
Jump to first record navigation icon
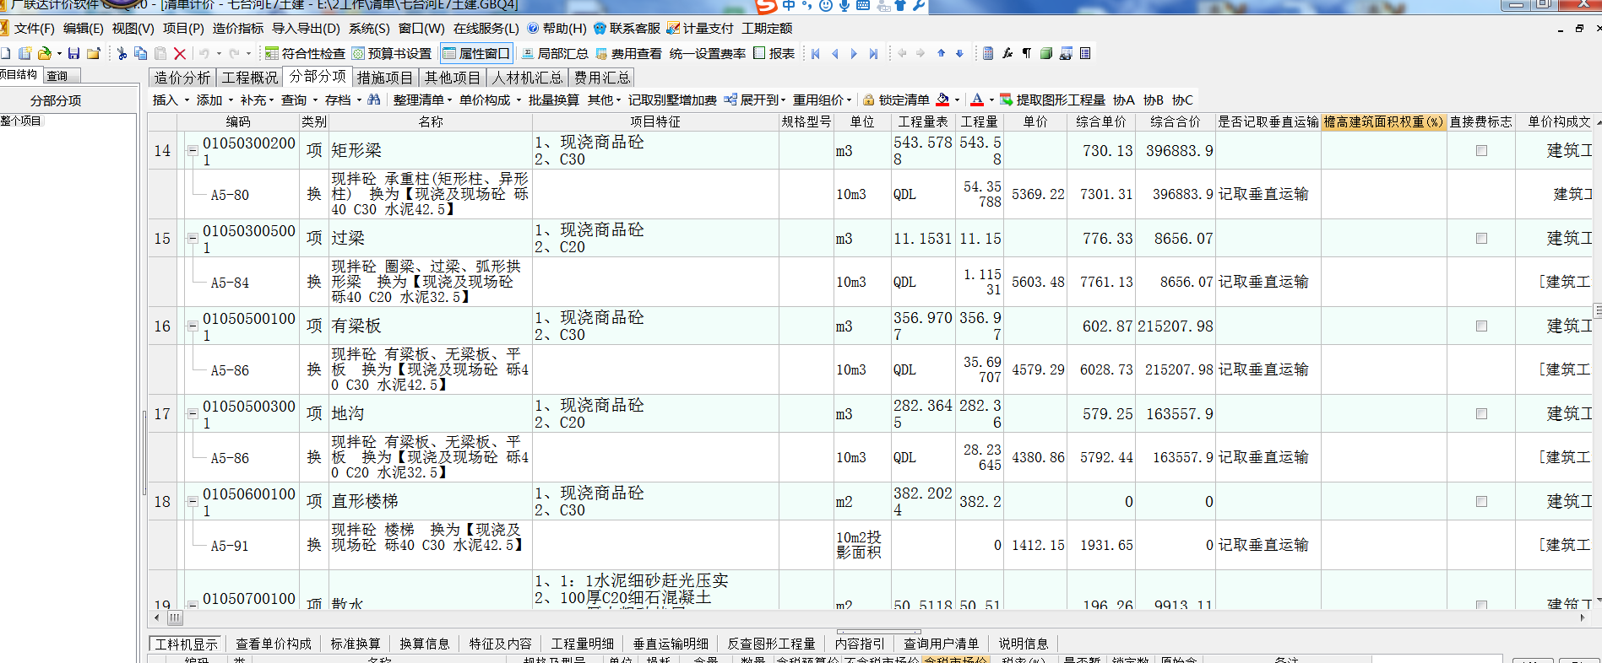pos(816,53)
